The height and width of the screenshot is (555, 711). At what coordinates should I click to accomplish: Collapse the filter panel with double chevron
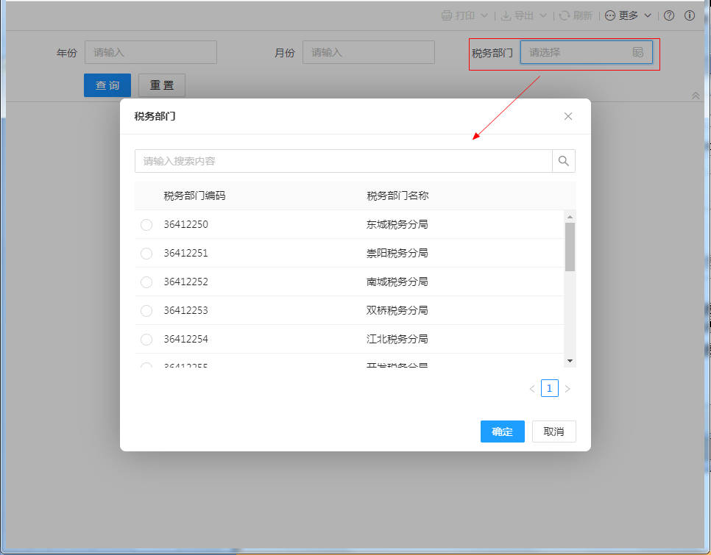click(x=696, y=96)
